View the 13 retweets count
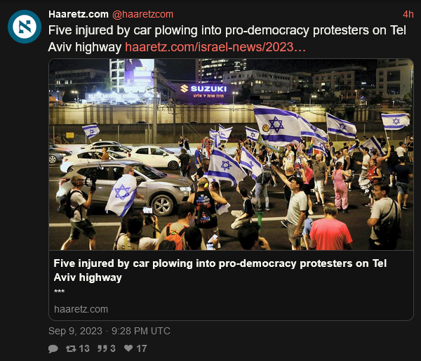The image size is (421, 361). click(84, 348)
